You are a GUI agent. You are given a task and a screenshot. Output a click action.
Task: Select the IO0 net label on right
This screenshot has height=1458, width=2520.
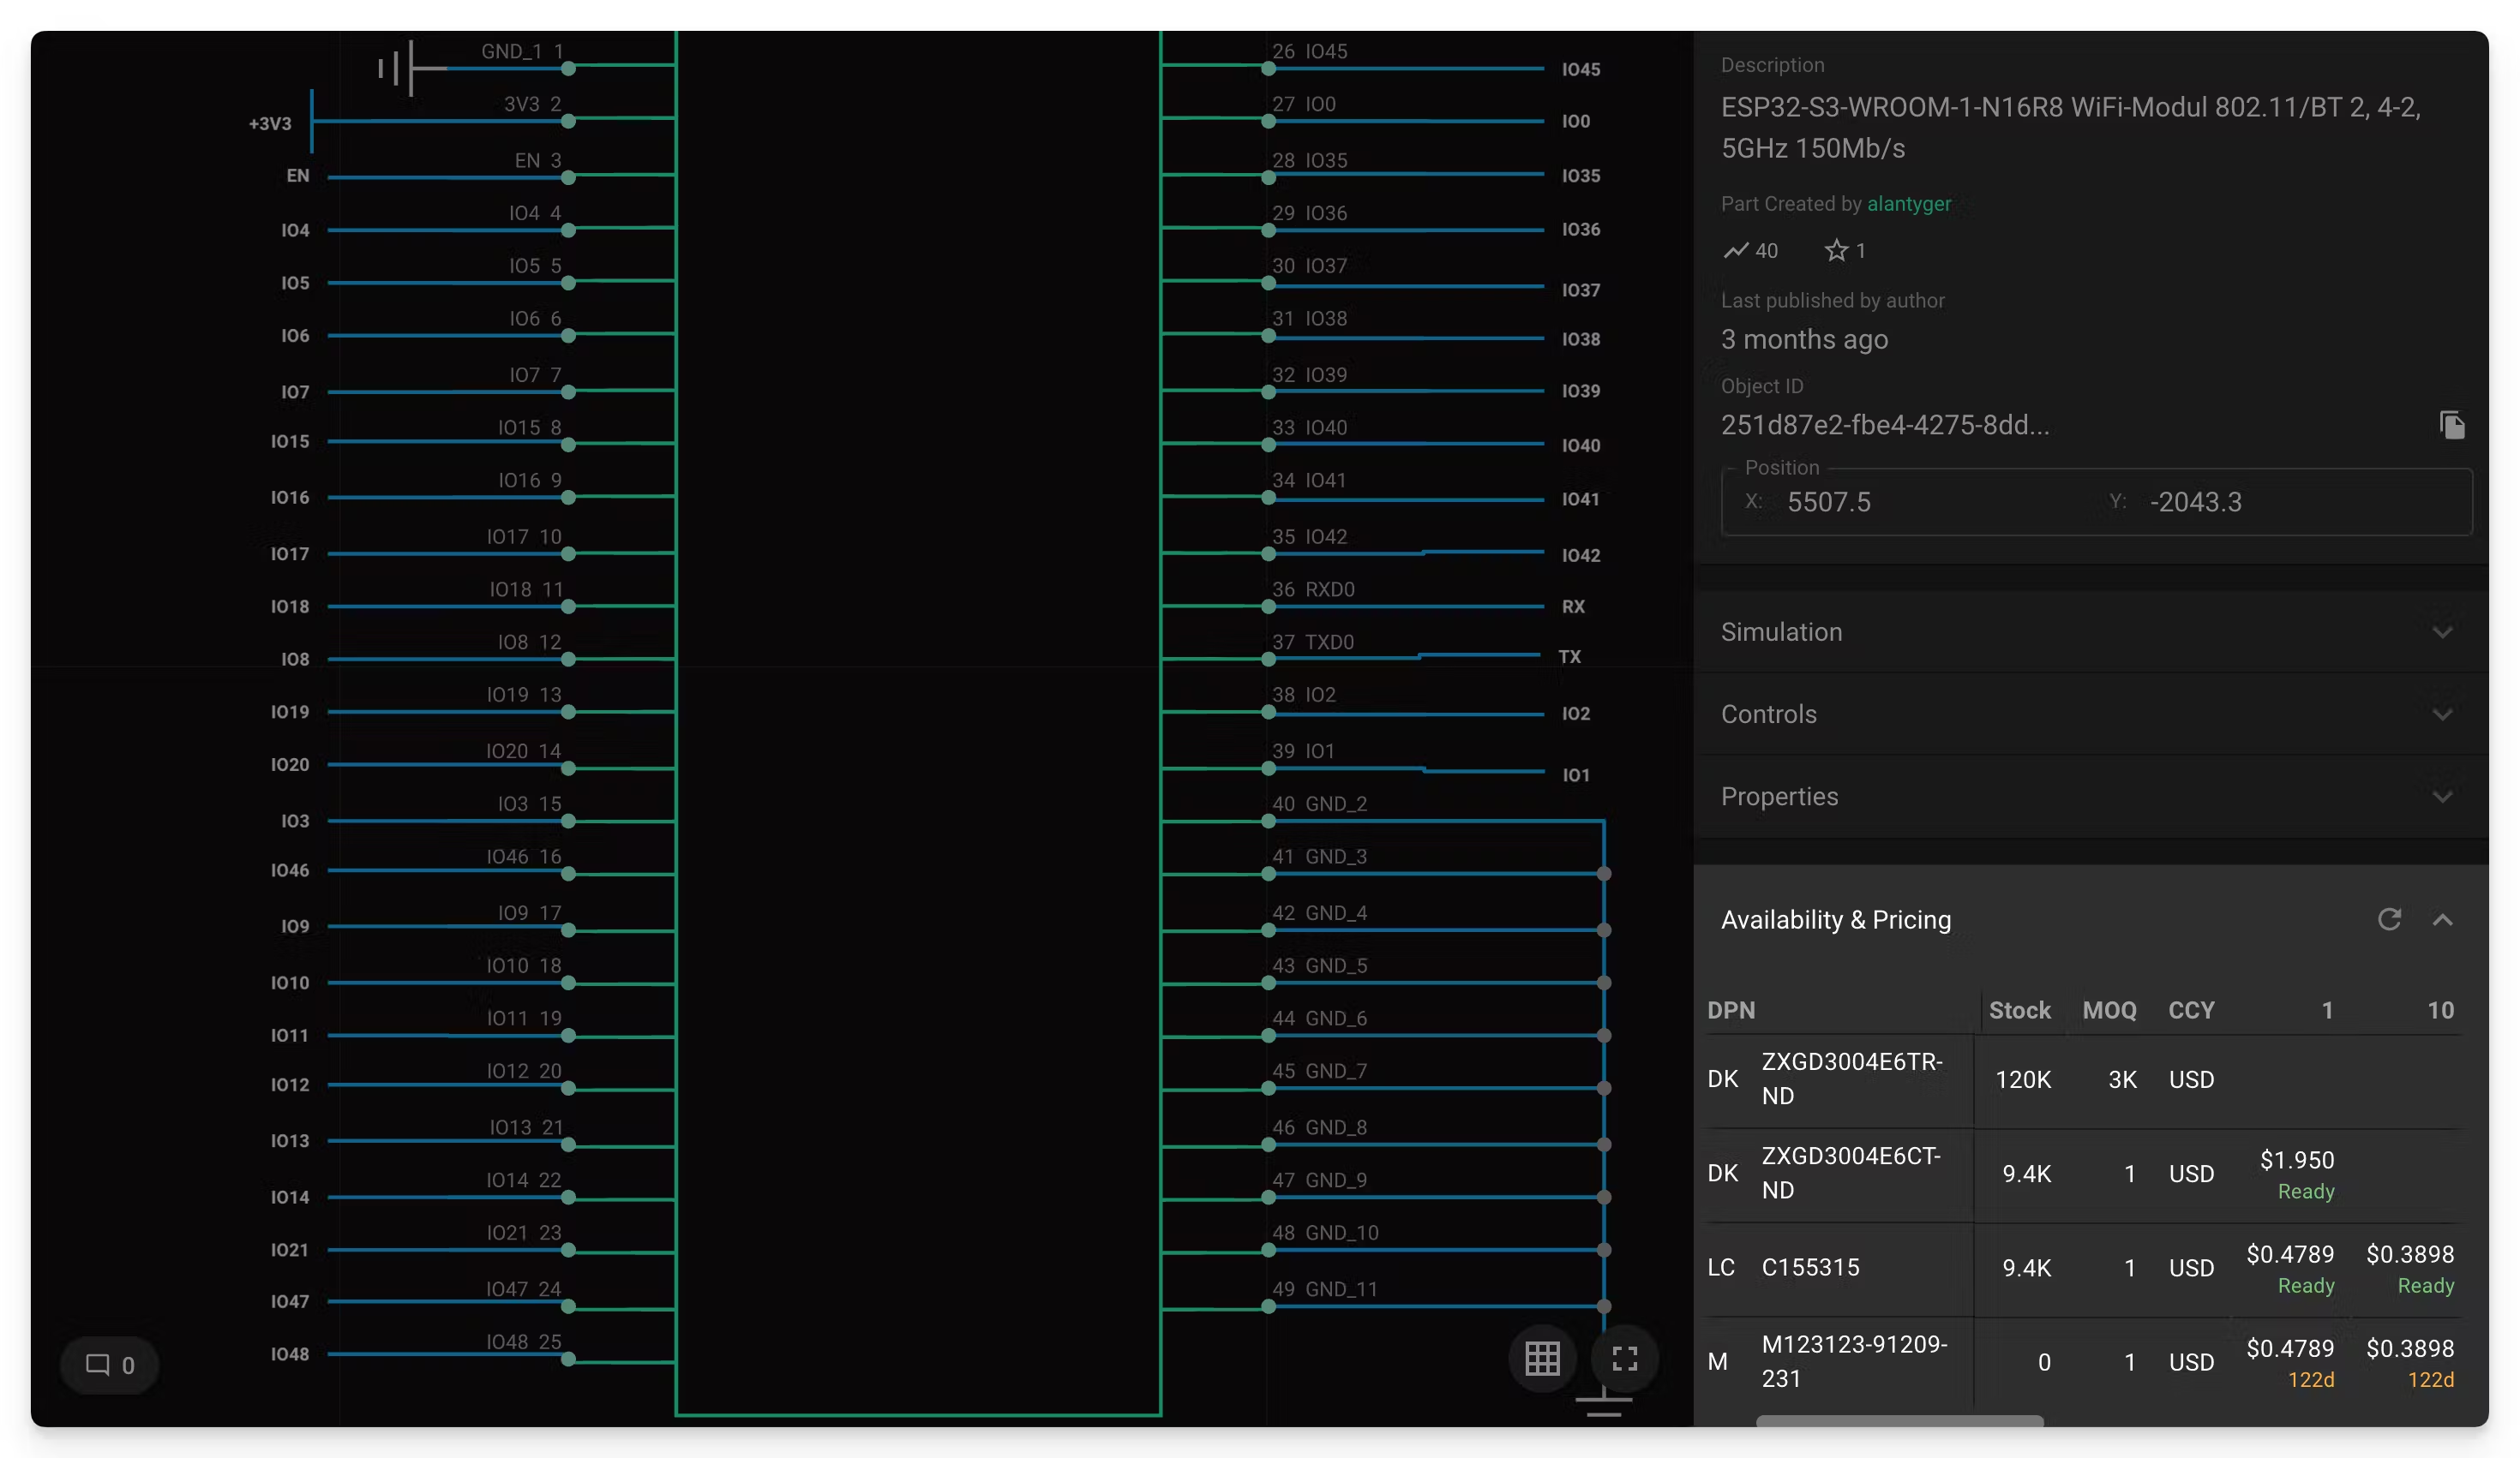click(x=1576, y=121)
